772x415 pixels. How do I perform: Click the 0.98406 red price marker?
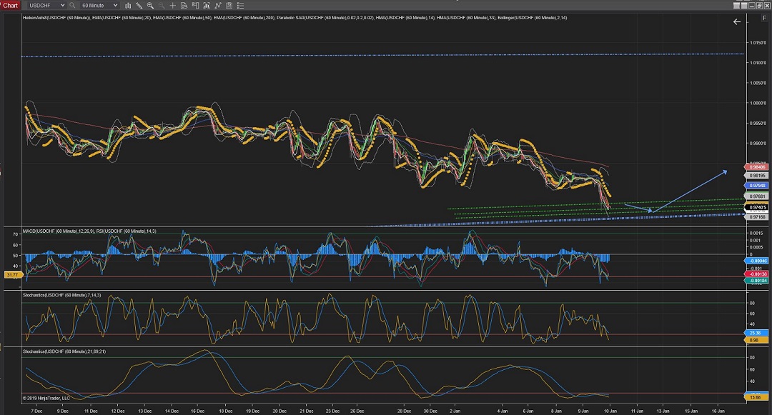[x=756, y=167]
